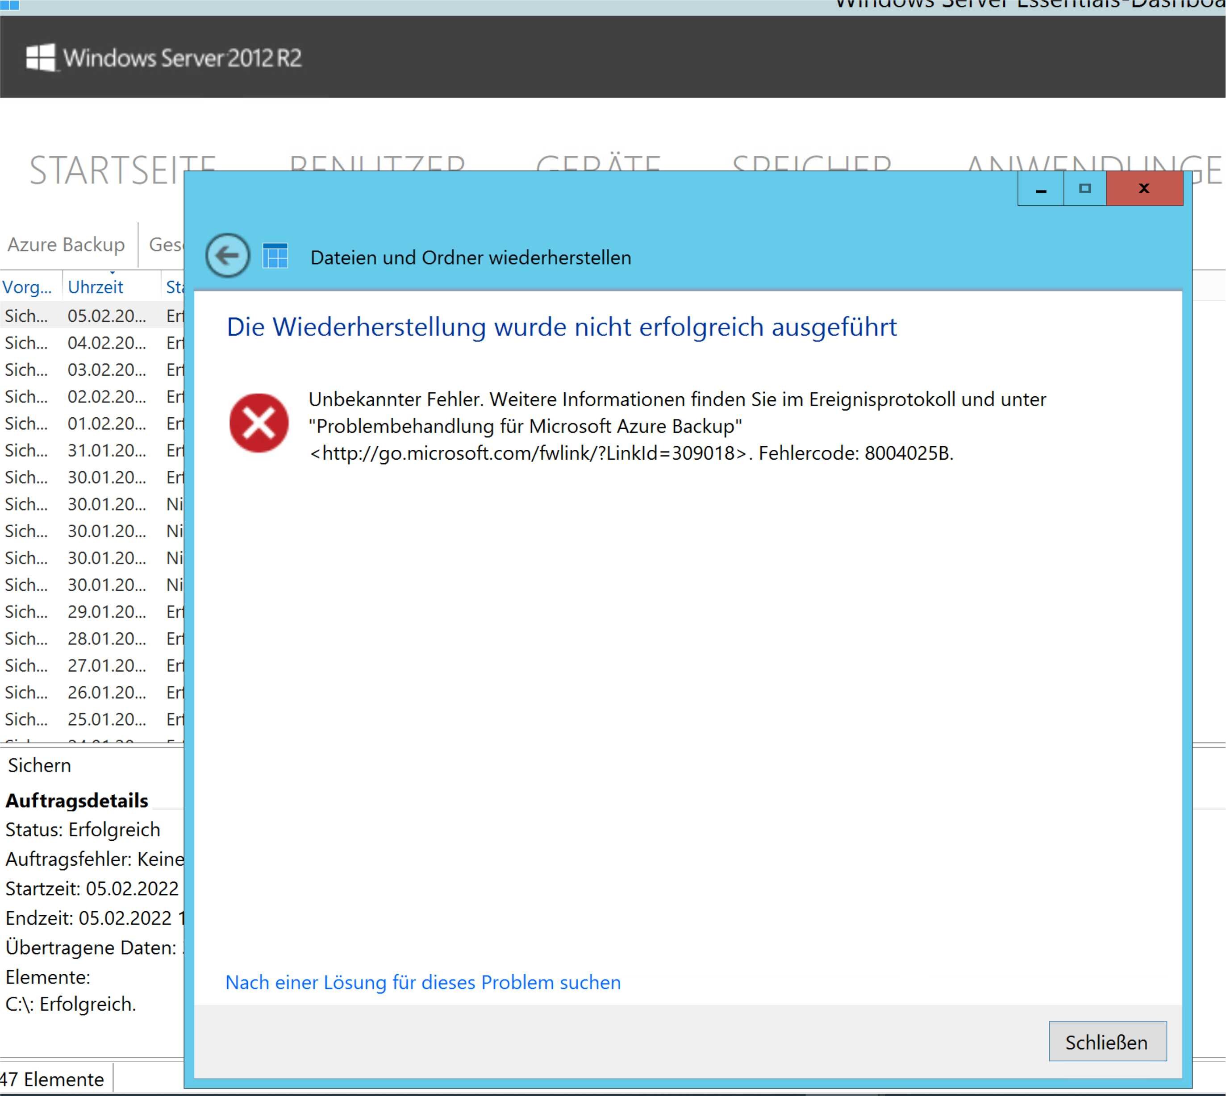Screen dimensions: 1226x1096
Task: Select the Azure Backup sub-tab
Action: pos(66,245)
